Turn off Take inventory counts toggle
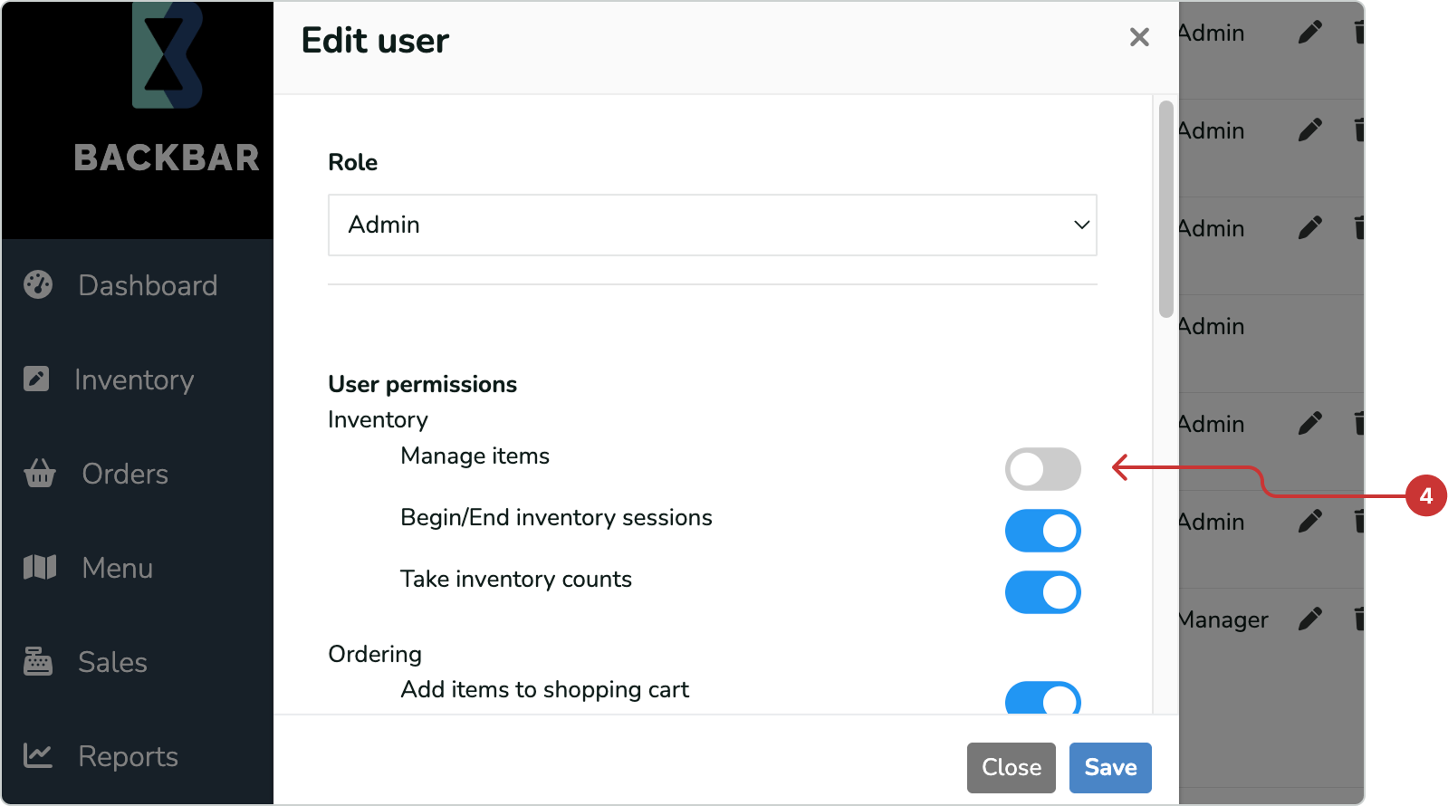 (1043, 592)
